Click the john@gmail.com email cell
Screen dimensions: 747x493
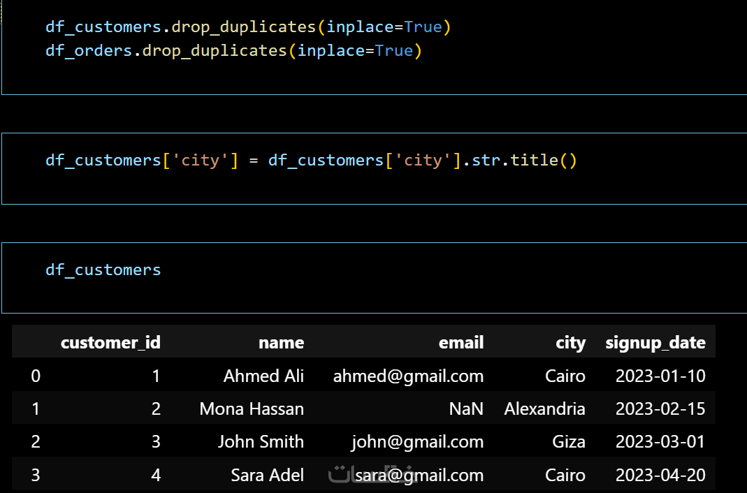pos(418,442)
